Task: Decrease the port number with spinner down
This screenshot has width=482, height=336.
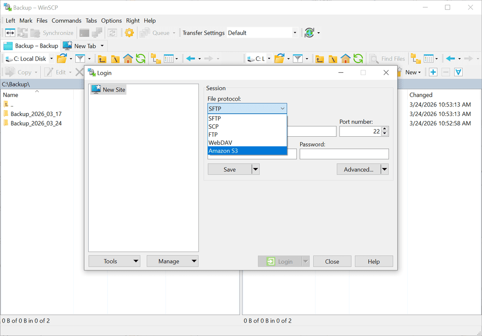Action: point(385,134)
